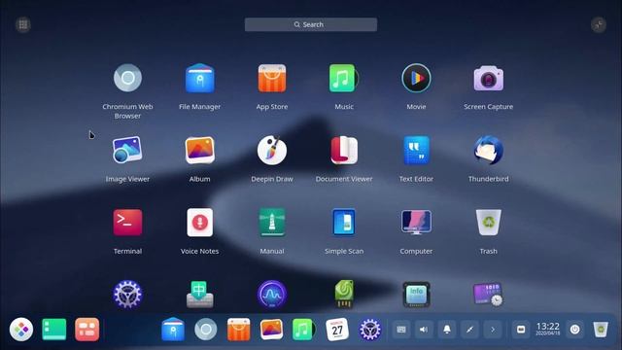Launch the Document Viewer app
The width and height of the screenshot is (622, 350).
tap(344, 150)
